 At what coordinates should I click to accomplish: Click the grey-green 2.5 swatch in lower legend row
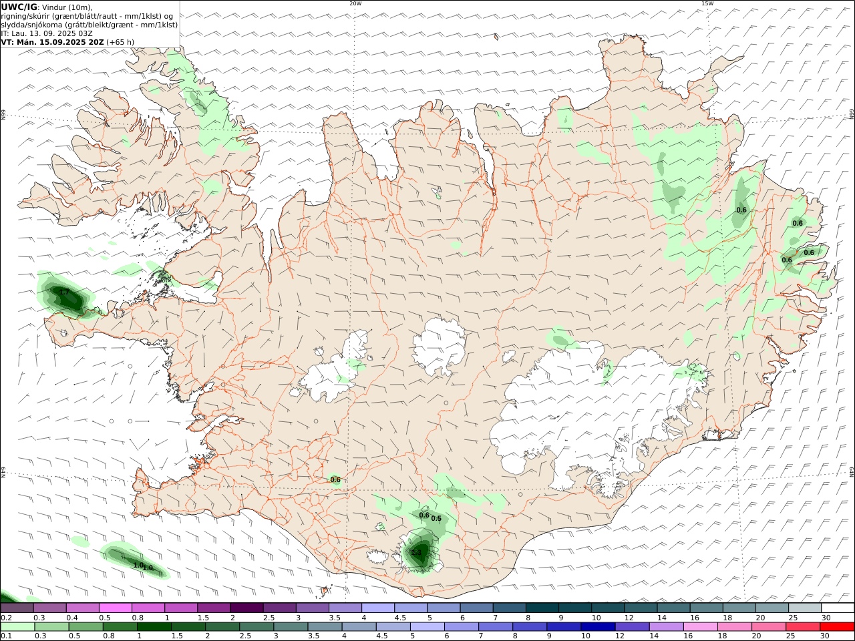[256, 627]
